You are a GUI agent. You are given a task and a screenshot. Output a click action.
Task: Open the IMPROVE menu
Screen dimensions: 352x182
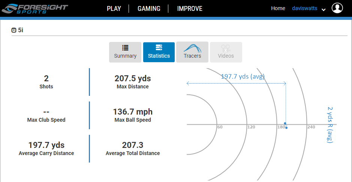coord(190,9)
